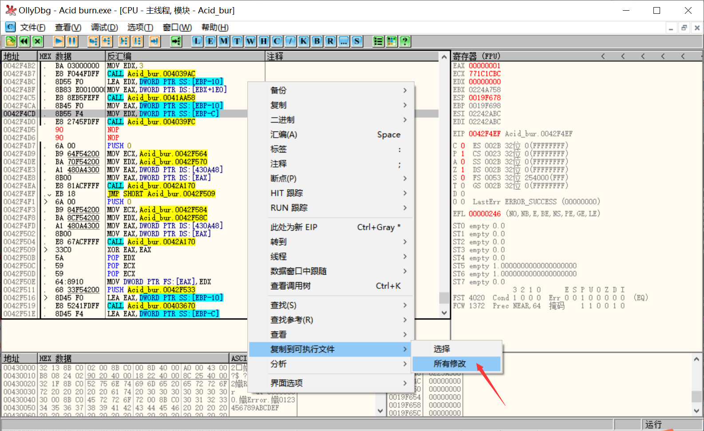Select the EAX register value 00000001

click(484, 66)
